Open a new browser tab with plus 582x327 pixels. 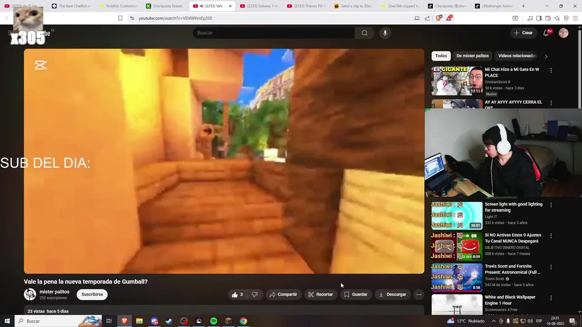pyautogui.click(x=523, y=6)
